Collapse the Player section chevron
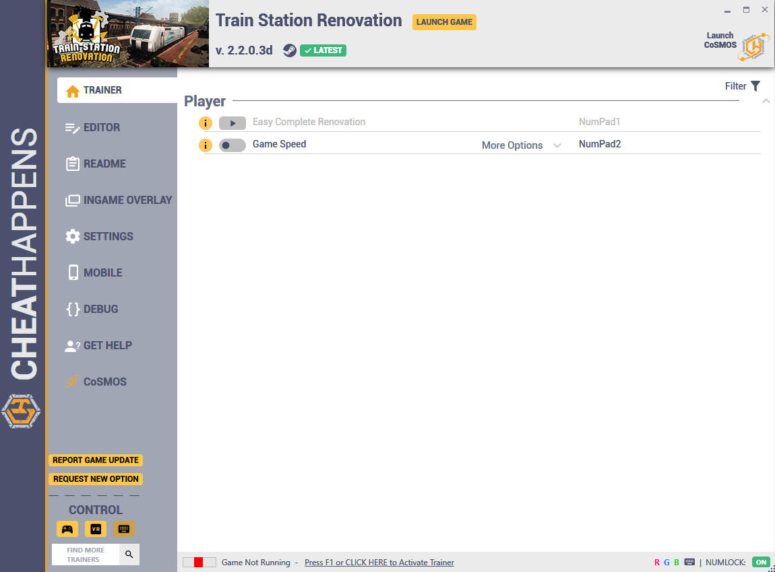The image size is (775, 572). coord(766,101)
